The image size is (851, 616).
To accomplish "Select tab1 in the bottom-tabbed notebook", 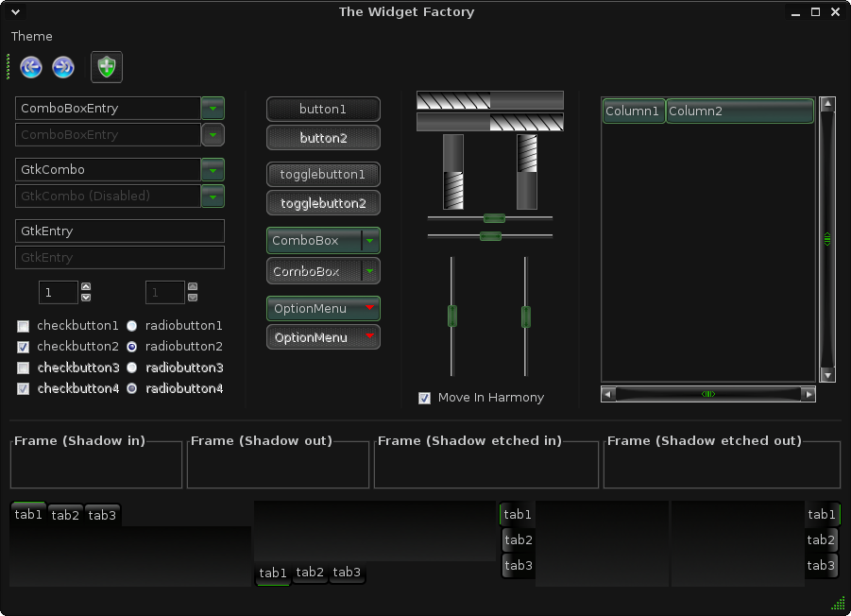I will click(x=272, y=573).
